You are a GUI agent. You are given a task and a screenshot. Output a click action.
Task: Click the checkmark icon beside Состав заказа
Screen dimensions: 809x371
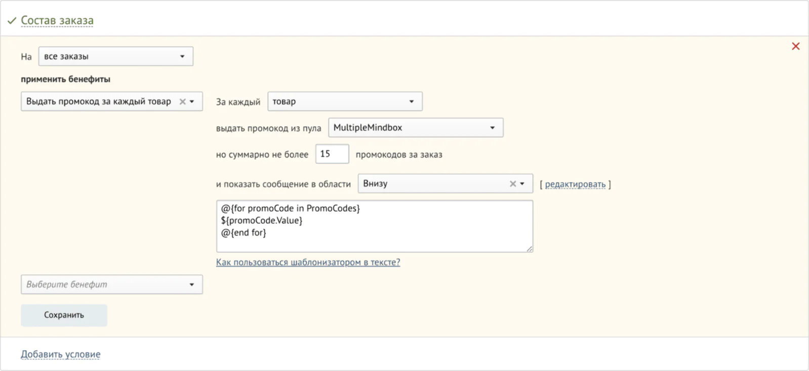click(x=12, y=21)
